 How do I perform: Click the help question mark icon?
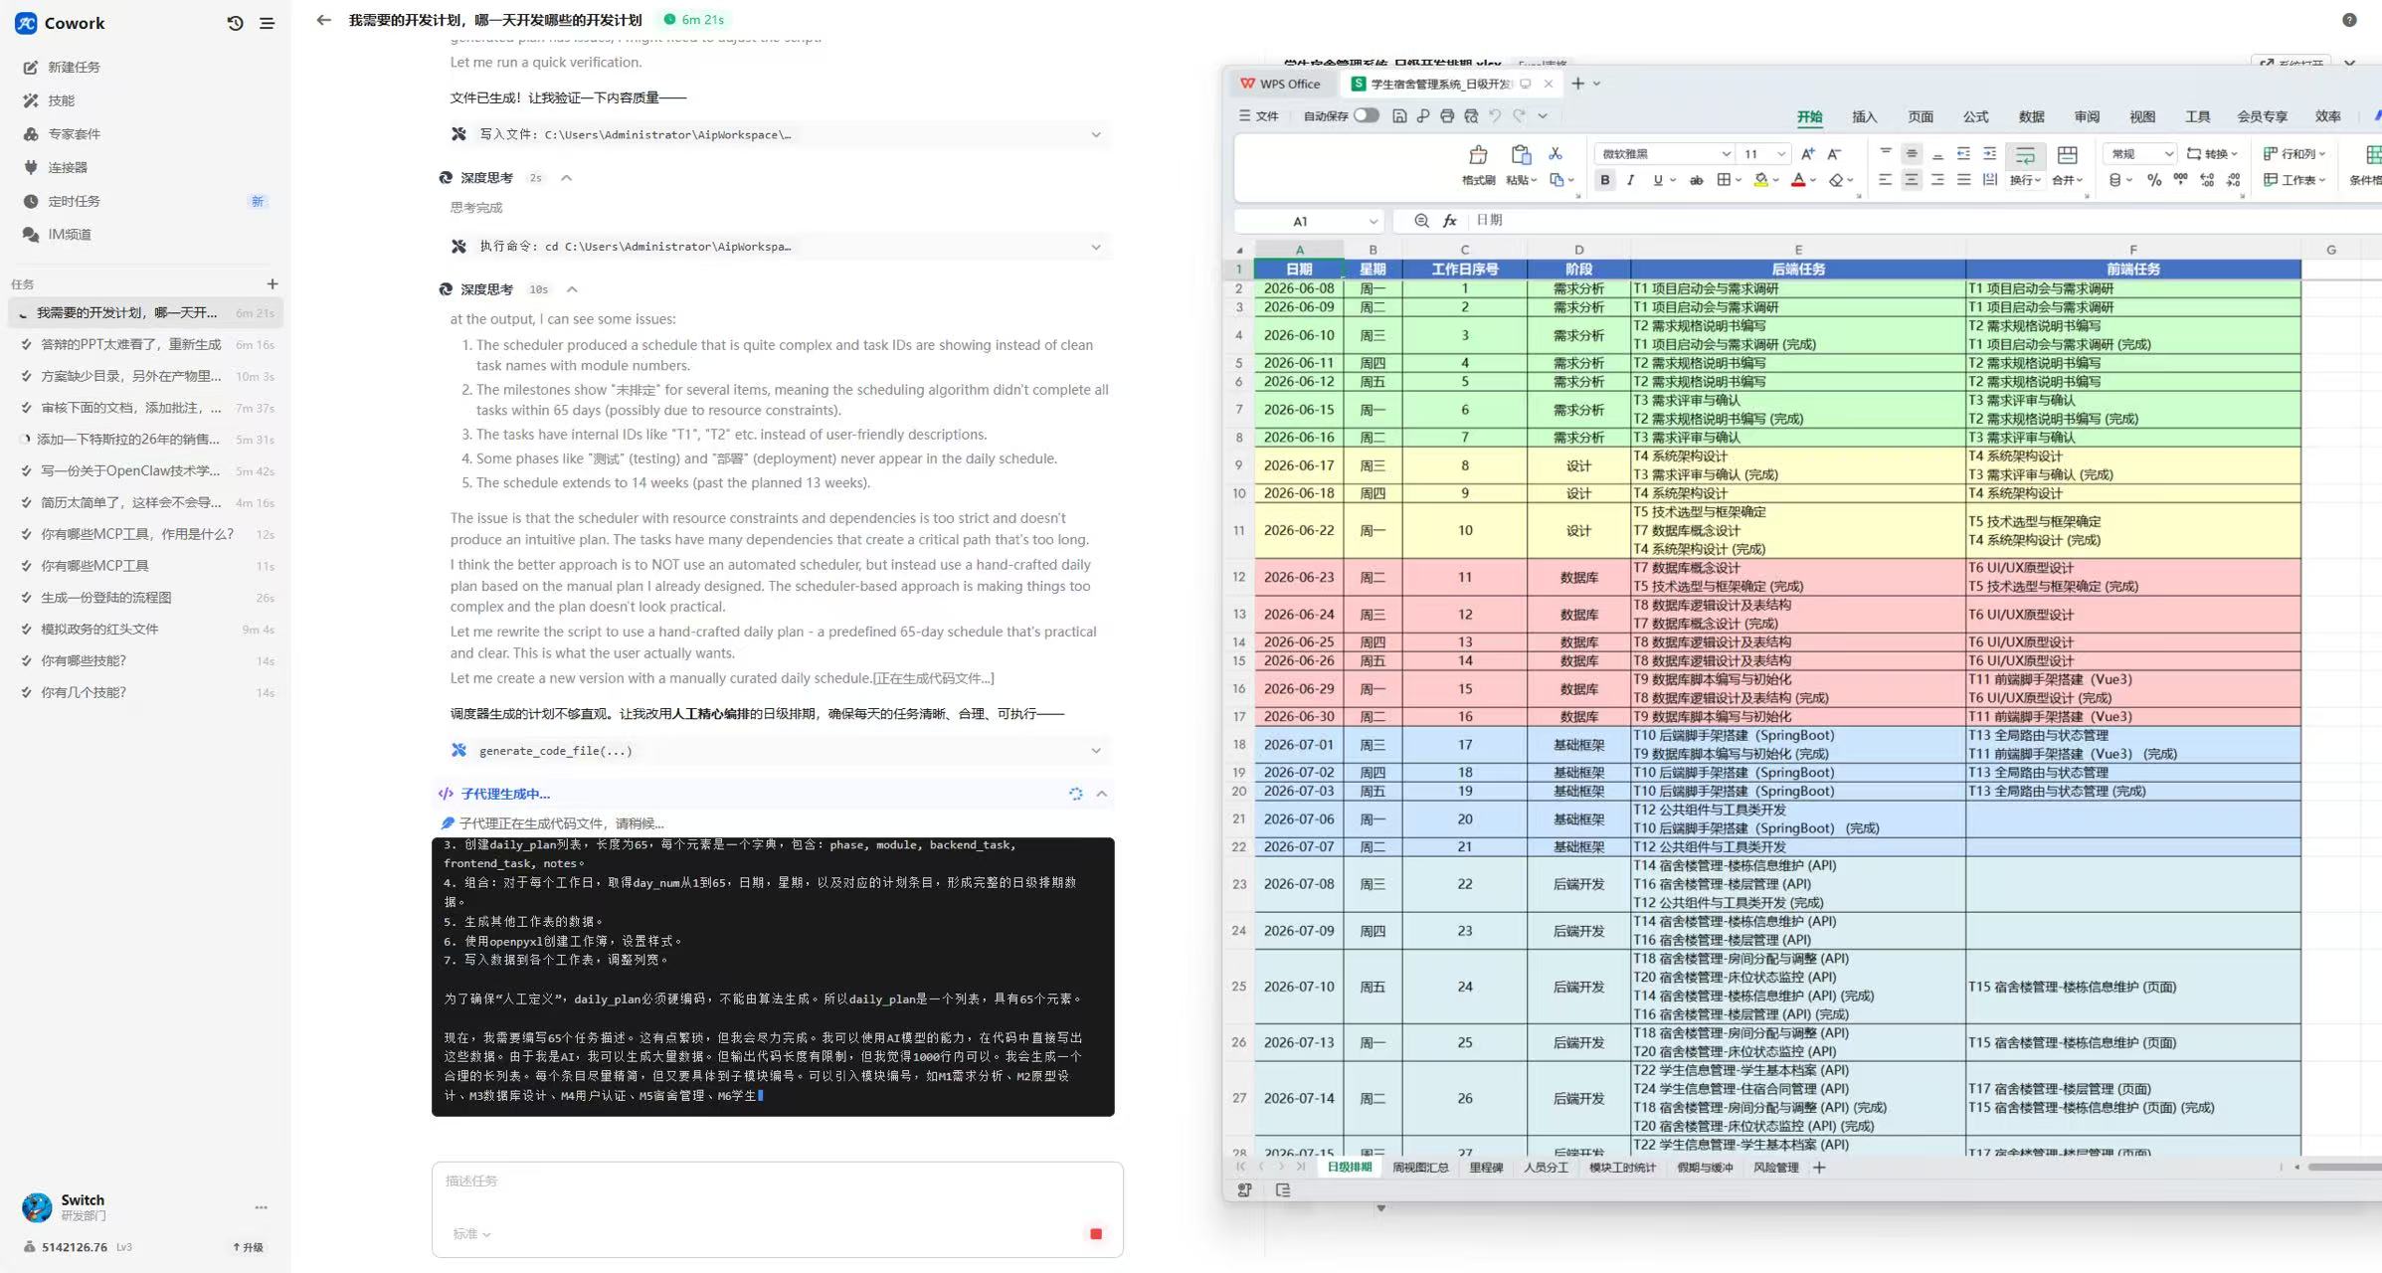(x=2349, y=20)
